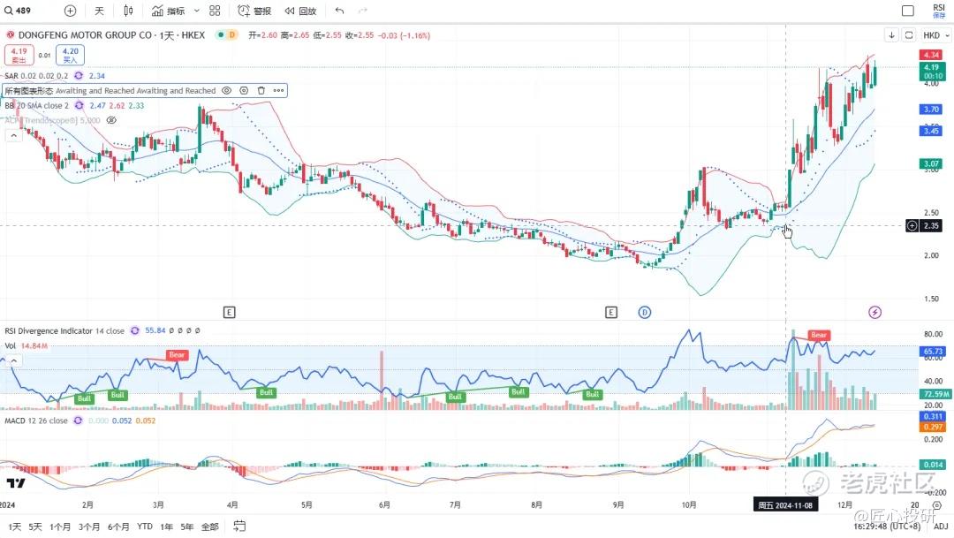Select the YTD range tab

point(145,527)
